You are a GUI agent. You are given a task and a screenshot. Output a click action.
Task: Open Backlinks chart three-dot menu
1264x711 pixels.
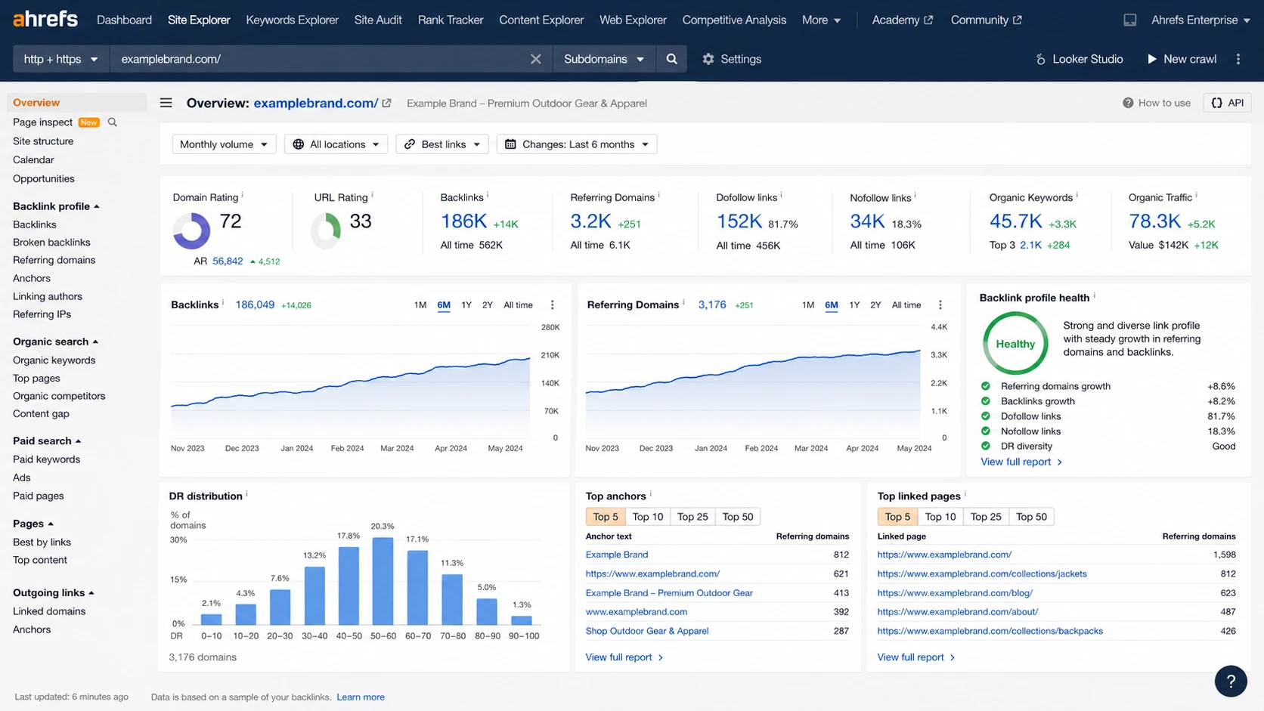(553, 305)
